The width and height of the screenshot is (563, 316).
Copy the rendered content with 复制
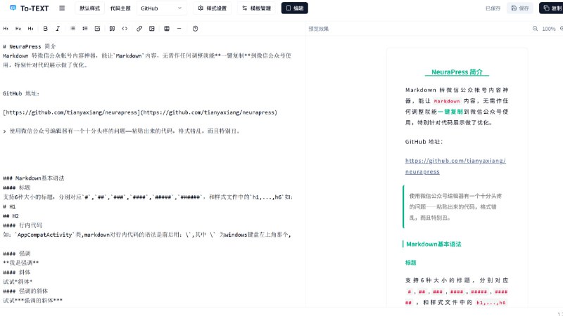[551, 8]
